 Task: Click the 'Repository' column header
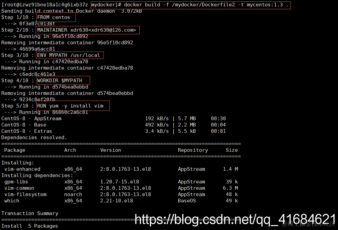(x=193, y=150)
